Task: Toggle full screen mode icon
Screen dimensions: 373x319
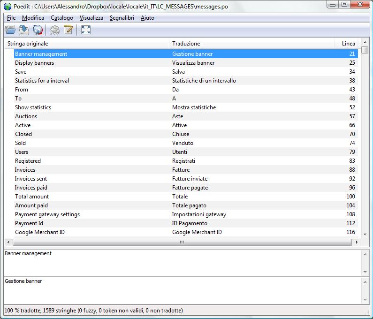Action: click(x=86, y=30)
